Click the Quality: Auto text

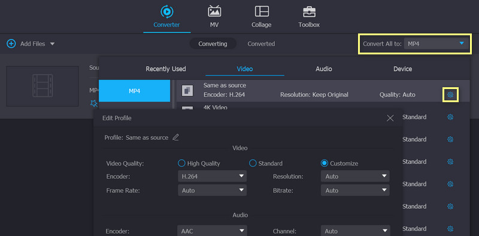click(397, 95)
